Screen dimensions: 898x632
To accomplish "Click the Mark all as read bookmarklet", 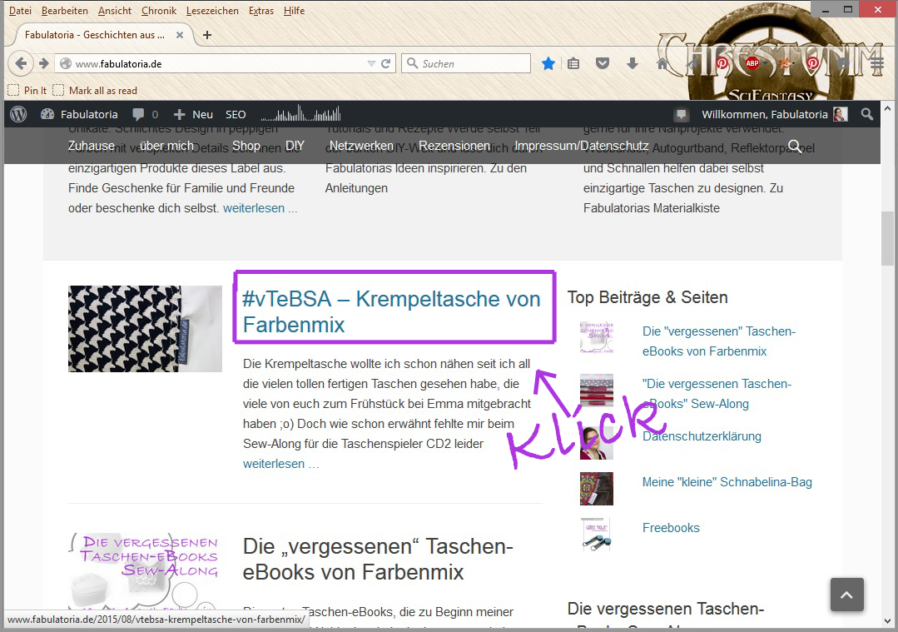I will click(x=95, y=91).
